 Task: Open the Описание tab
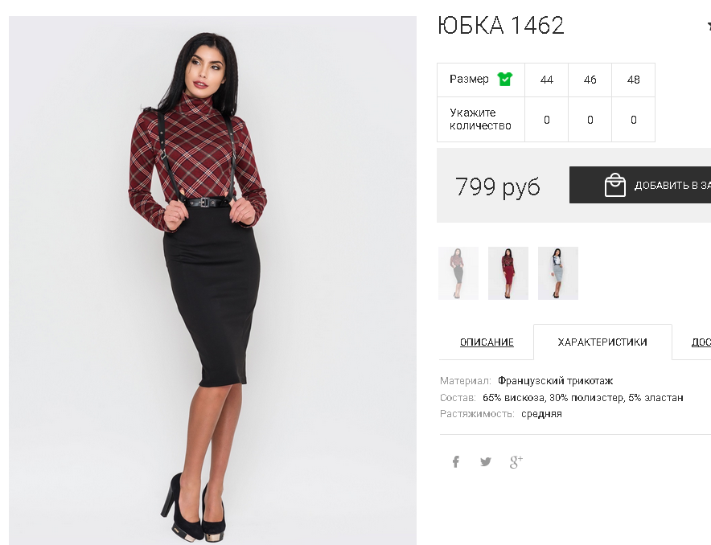[x=487, y=342]
